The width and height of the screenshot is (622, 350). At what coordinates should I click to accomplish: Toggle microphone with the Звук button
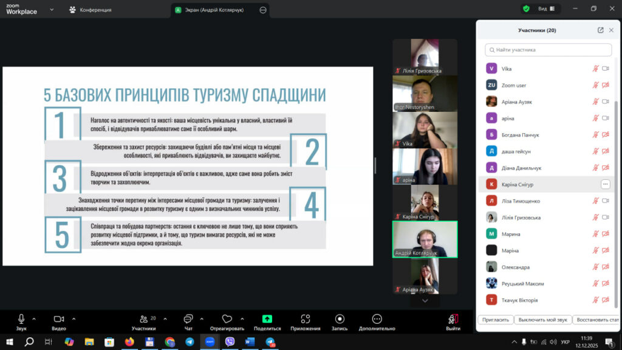[x=21, y=319]
